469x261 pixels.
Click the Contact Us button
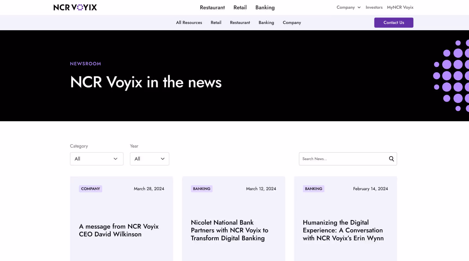click(394, 23)
